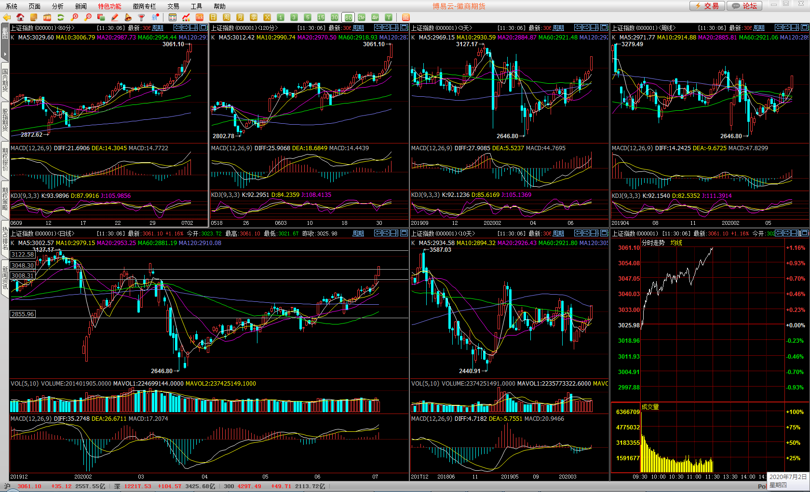Open the 特色功能 menu
Viewport: 810px width, 492px height.
click(109, 6)
